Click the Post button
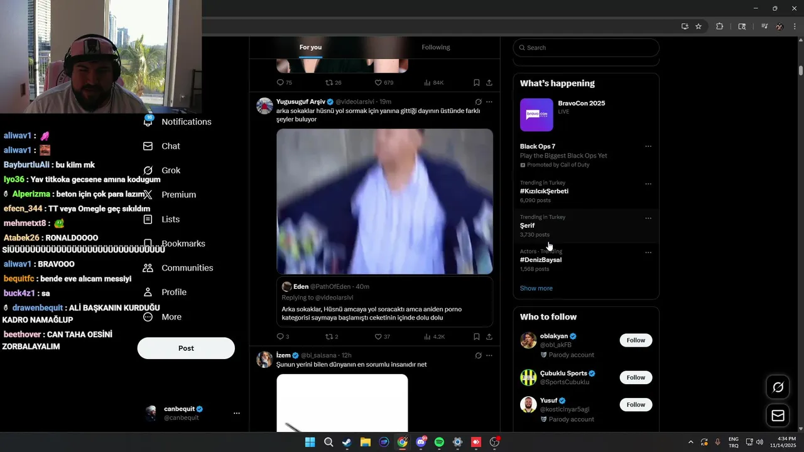Image resolution: width=804 pixels, height=452 pixels. [x=186, y=348]
